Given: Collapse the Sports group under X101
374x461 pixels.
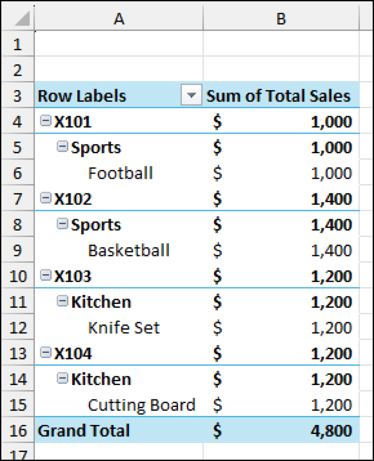Looking at the screenshot, I should point(62,147).
